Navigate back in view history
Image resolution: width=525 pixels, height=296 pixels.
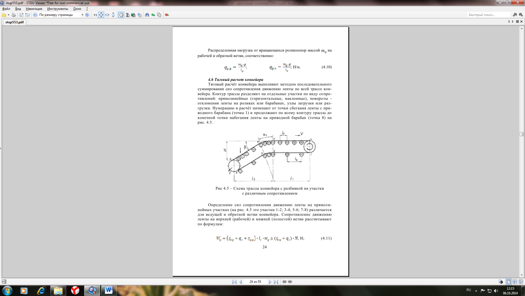coord(284,282)
